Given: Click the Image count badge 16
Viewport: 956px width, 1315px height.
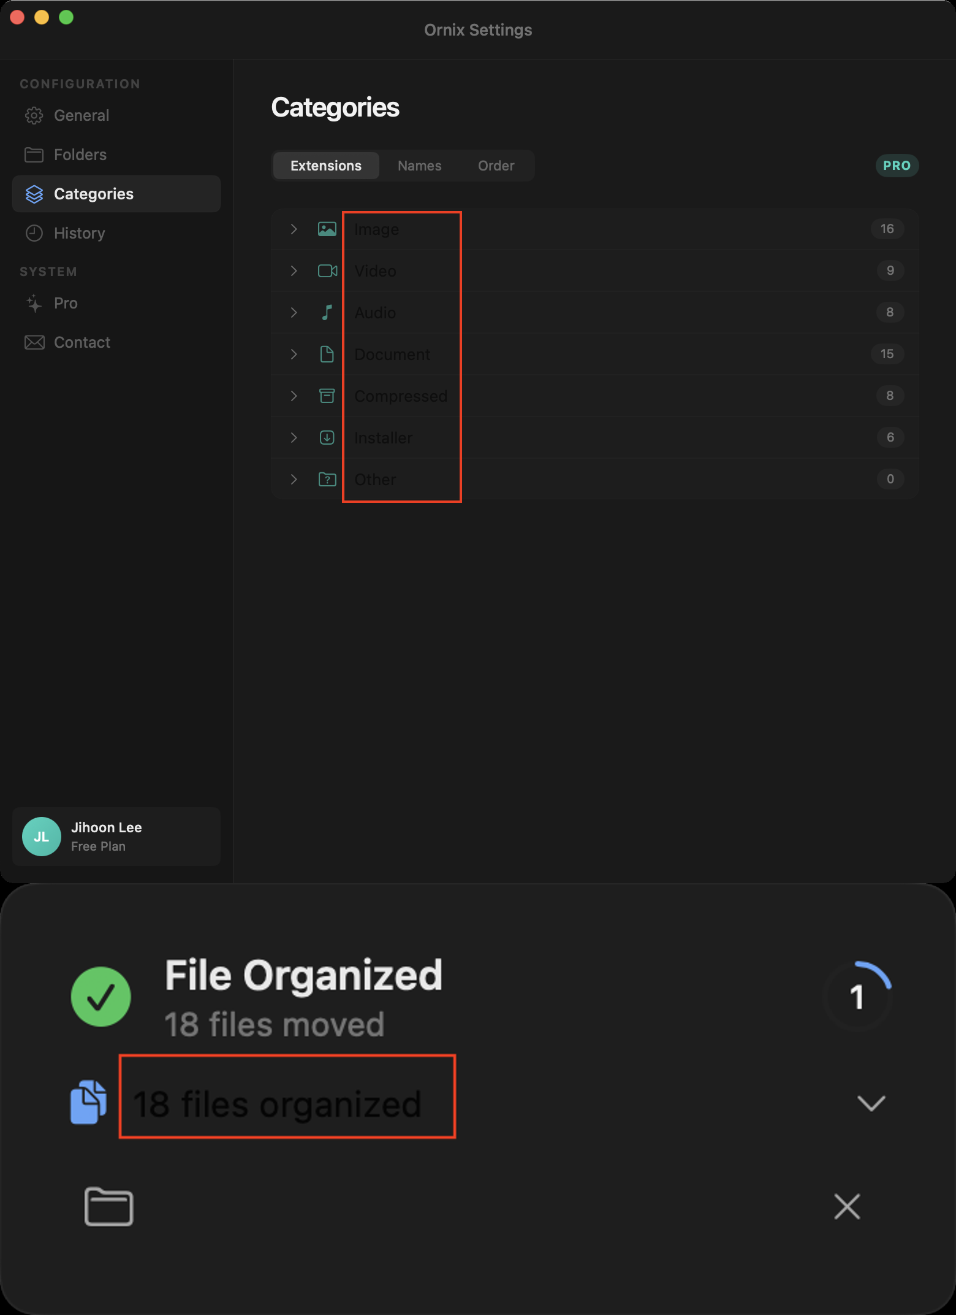Looking at the screenshot, I should pos(887,229).
